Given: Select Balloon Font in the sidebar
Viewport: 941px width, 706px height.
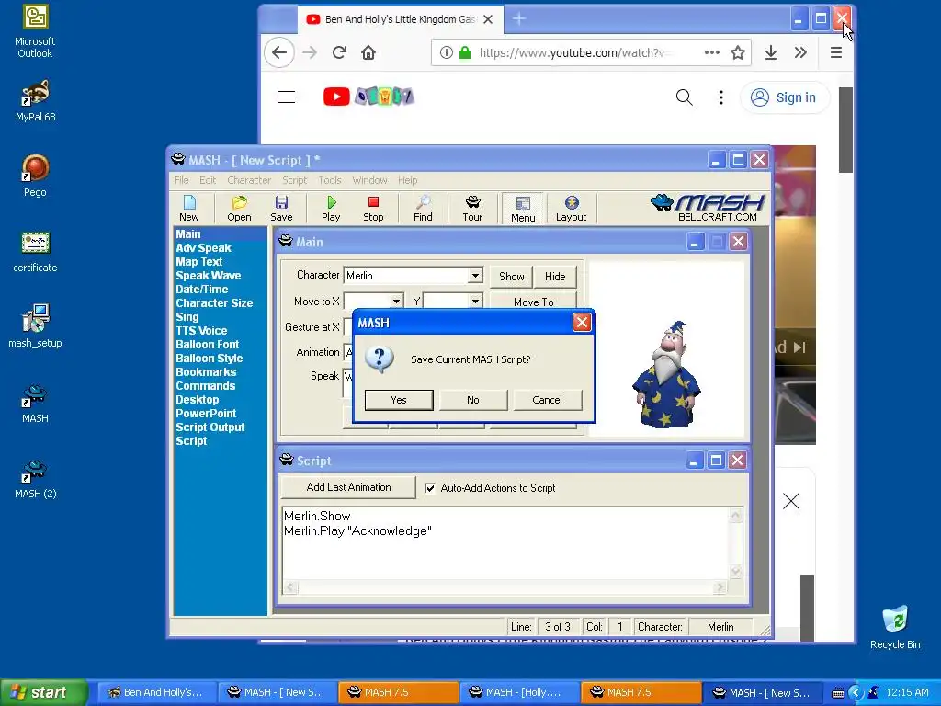Looking at the screenshot, I should tap(208, 345).
